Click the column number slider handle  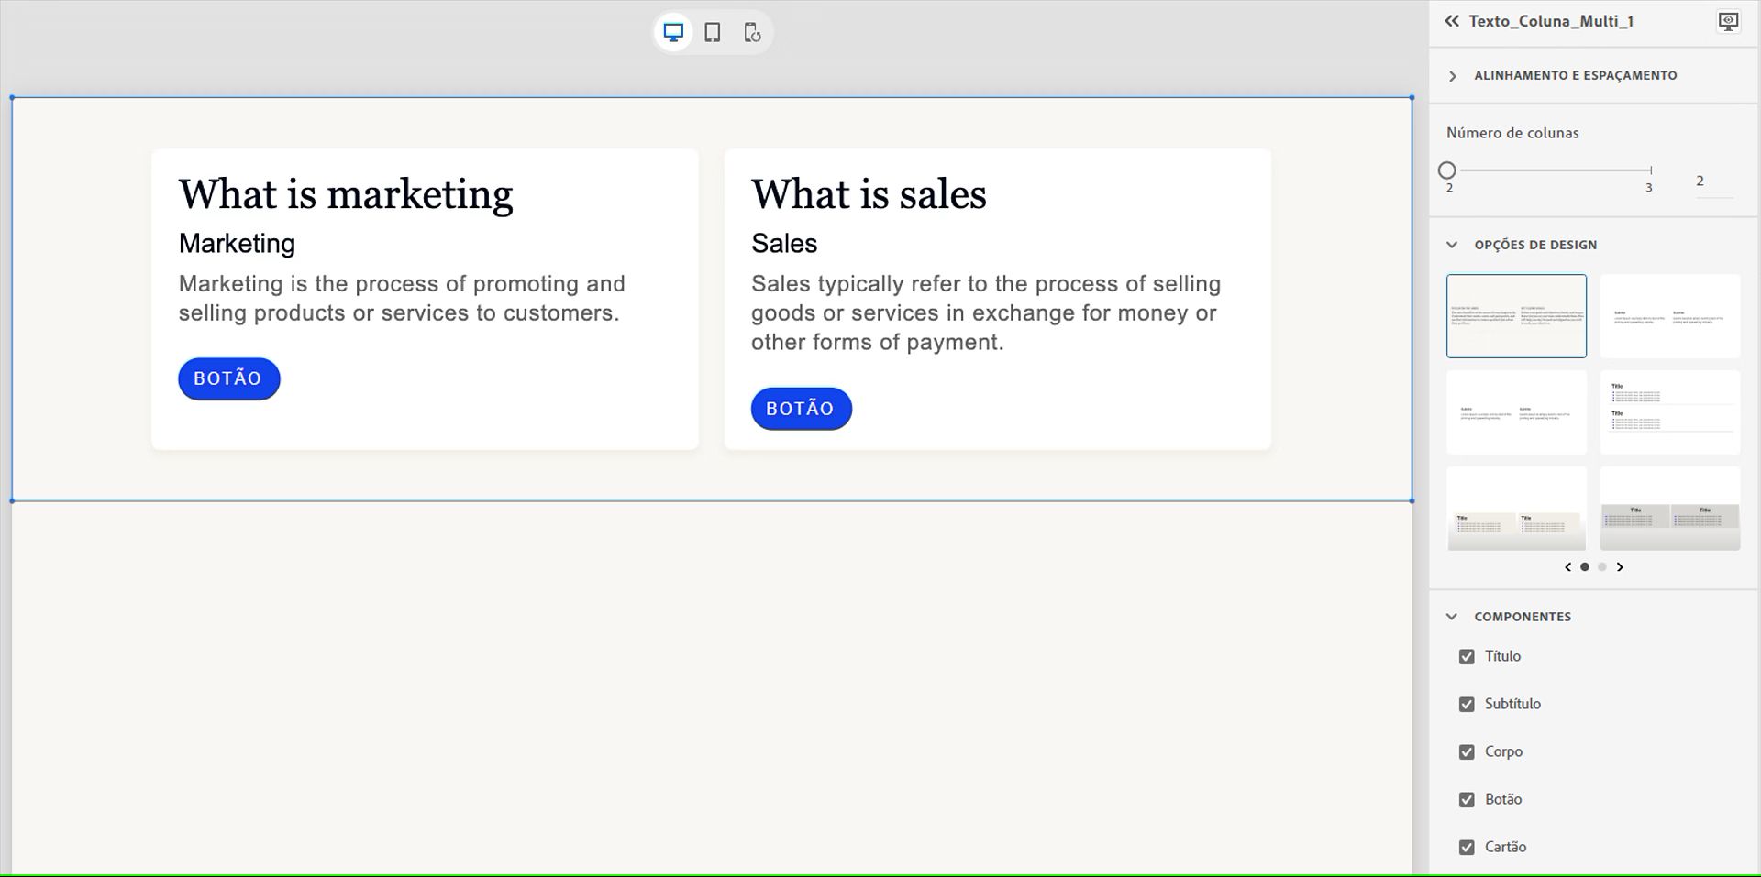tap(1447, 170)
